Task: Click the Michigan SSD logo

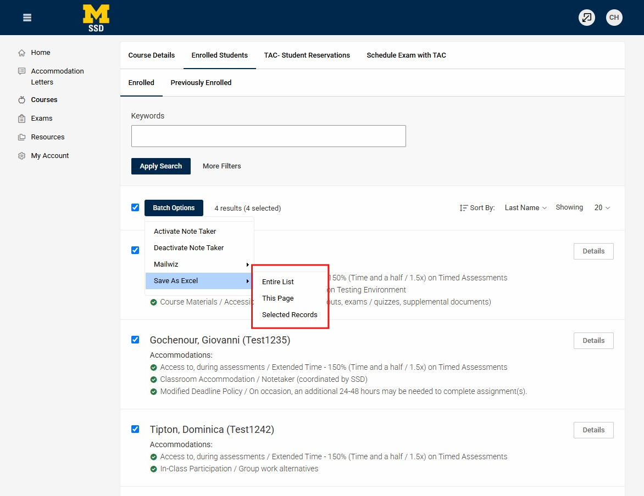Action: pyautogui.click(x=96, y=18)
